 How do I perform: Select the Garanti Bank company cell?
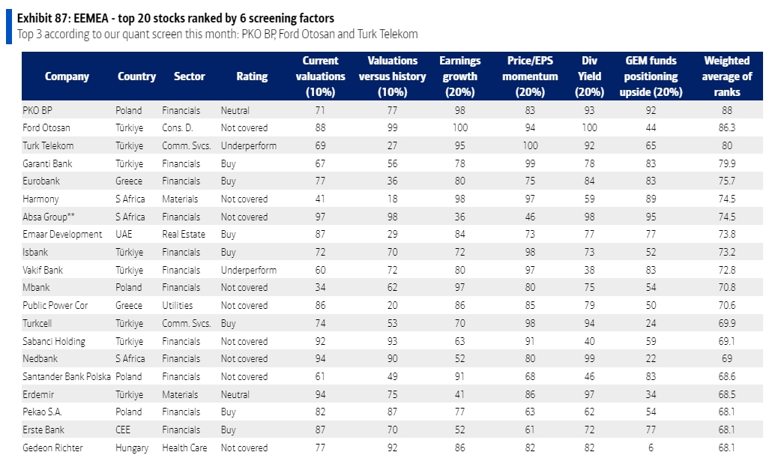tap(47, 164)
